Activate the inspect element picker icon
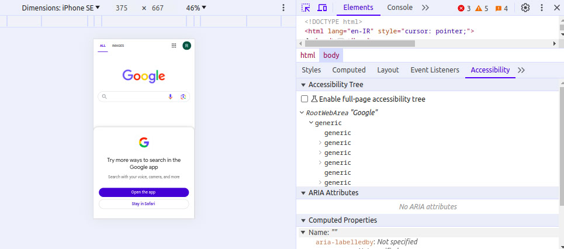Screen dimensions: 564x249 click(x=306, y=8)
